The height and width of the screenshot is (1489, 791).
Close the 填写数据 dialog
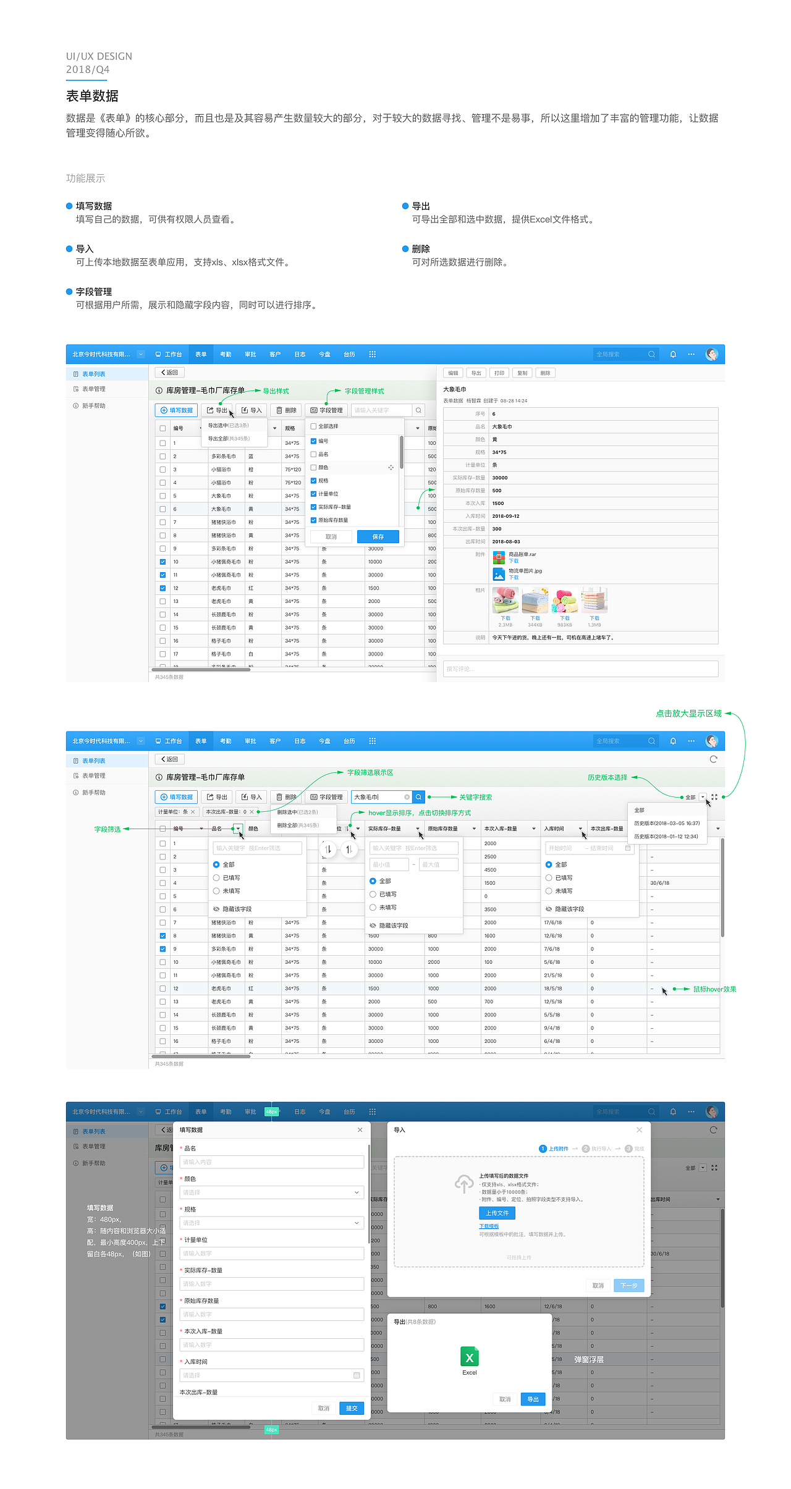point(360,1130)
